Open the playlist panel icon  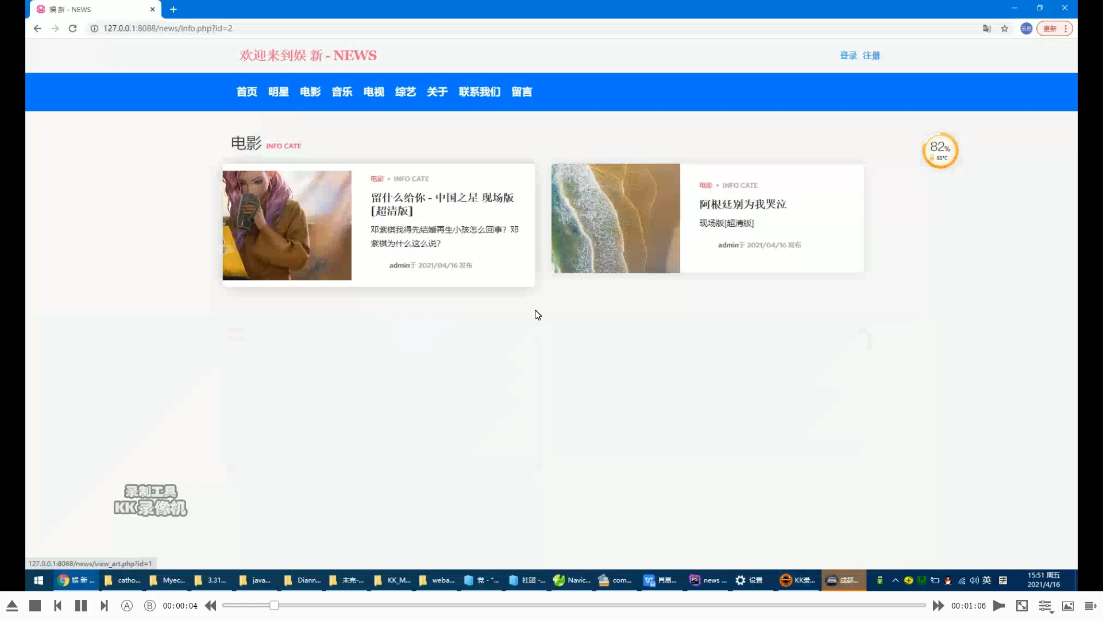click(x=1090, y=606)
